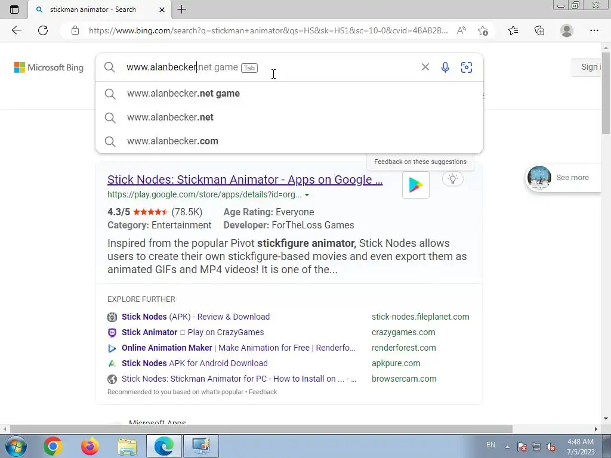Screen dimensions: 611x458
Task: Click the scroll down arrow
Action: (x=606, y=419)
